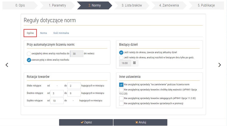
Task: Select 'uwzględnij okres analizy rozchodu' radio option
Action: click(x=29, y=54)
